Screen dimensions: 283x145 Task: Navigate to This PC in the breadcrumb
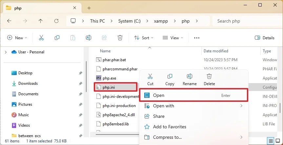(x=97, y=21)
